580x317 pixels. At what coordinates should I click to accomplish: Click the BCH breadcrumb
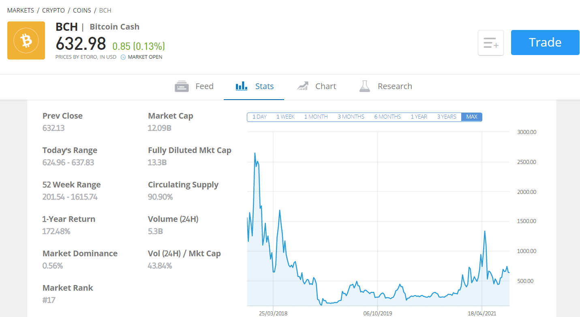105,10
